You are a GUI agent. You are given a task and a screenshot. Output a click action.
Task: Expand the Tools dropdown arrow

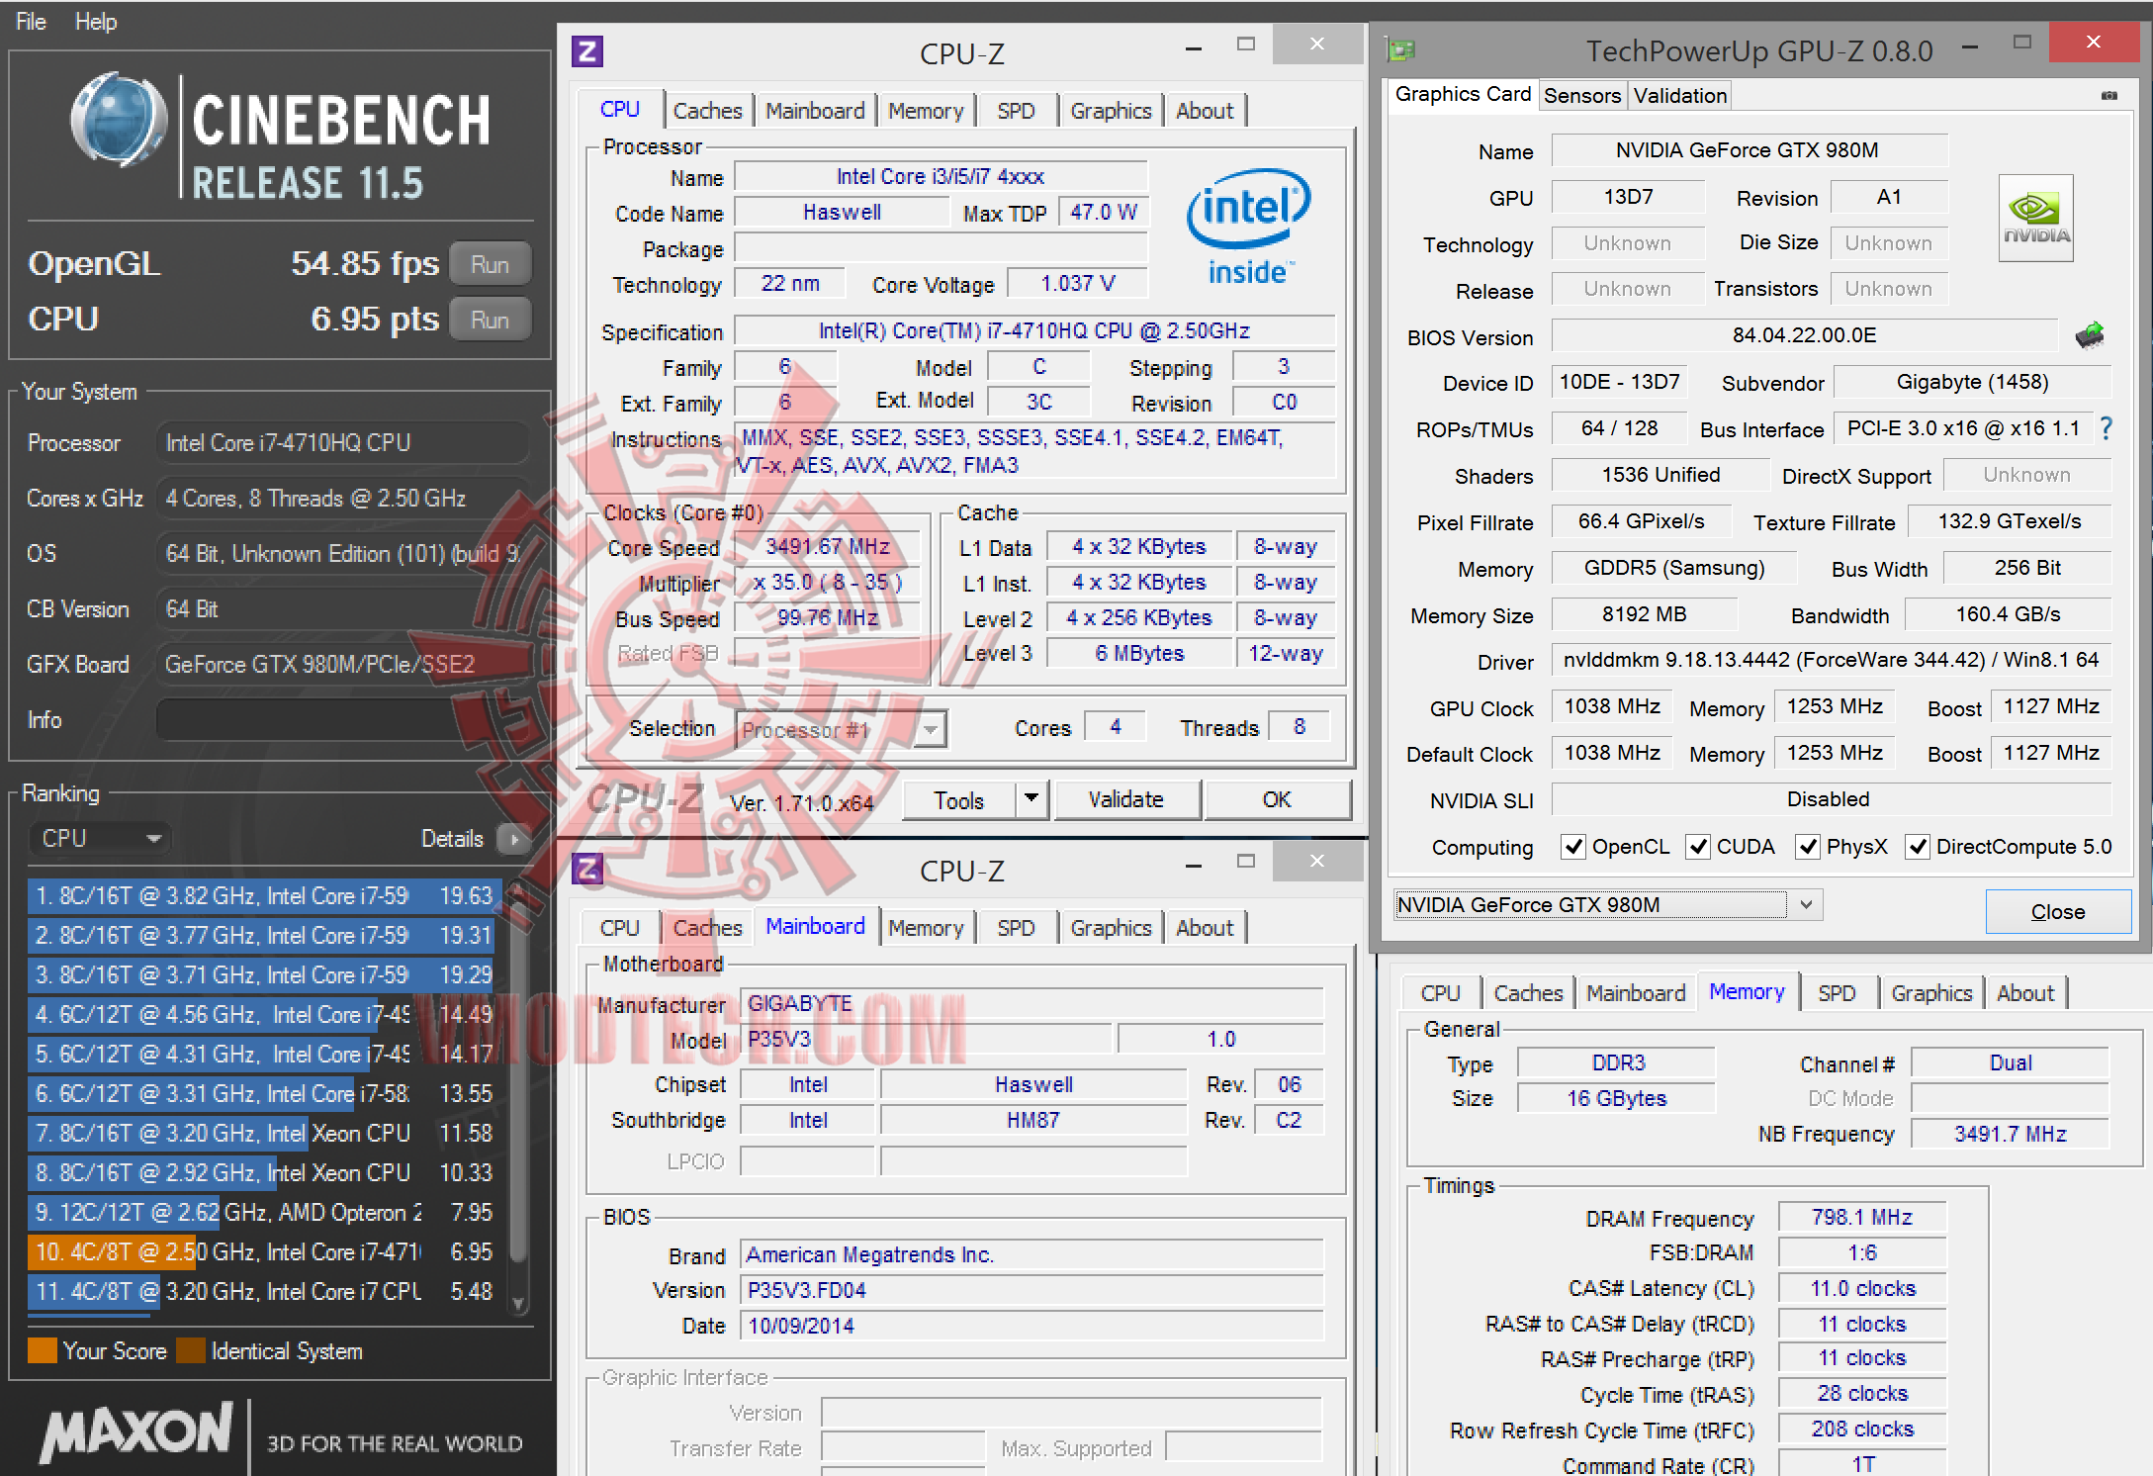pyautogui.click(x=1032, y=798)
